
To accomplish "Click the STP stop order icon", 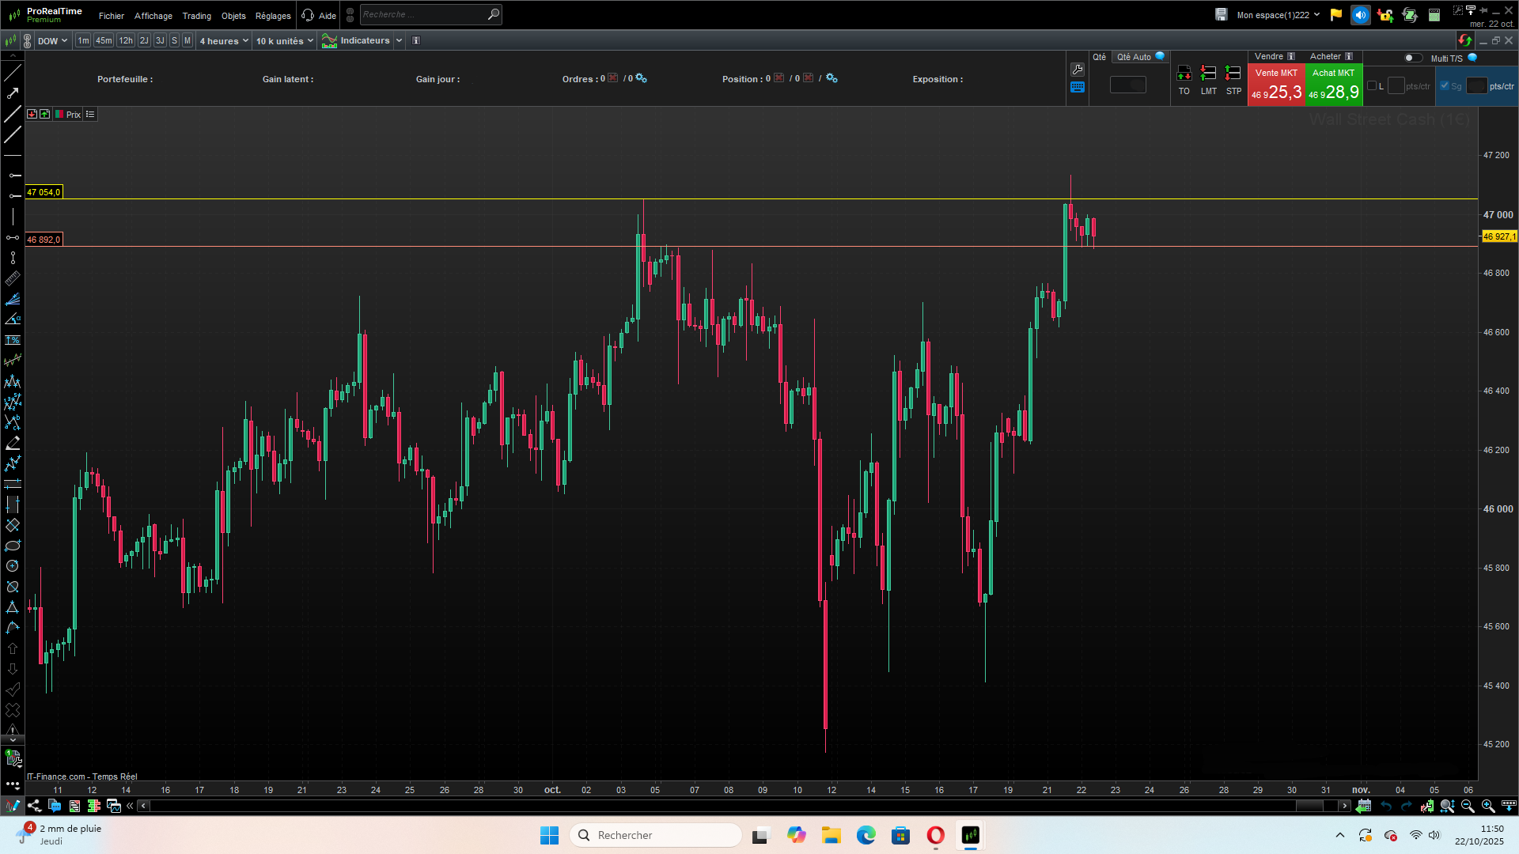I will tap(1233, 74).
